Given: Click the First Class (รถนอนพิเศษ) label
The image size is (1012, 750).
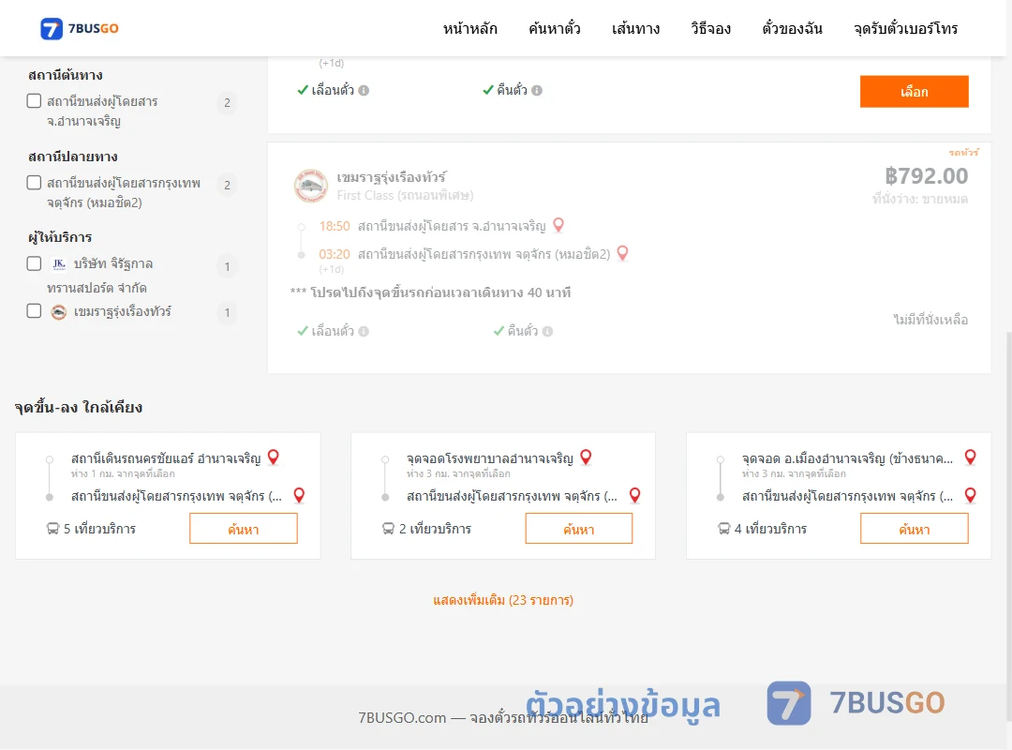Looking at the screenshot, I should (x=406, y=195).
